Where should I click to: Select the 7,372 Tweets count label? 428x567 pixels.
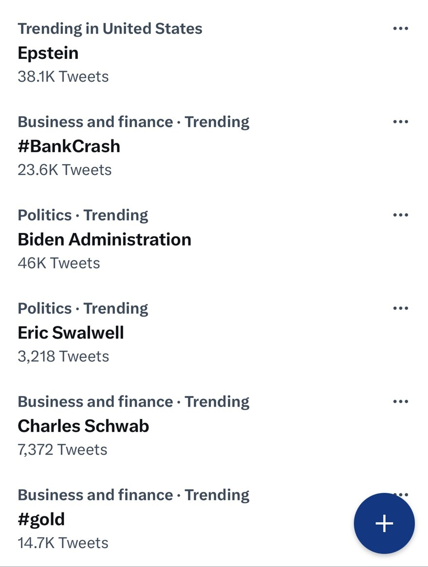(x=62, y=450)
